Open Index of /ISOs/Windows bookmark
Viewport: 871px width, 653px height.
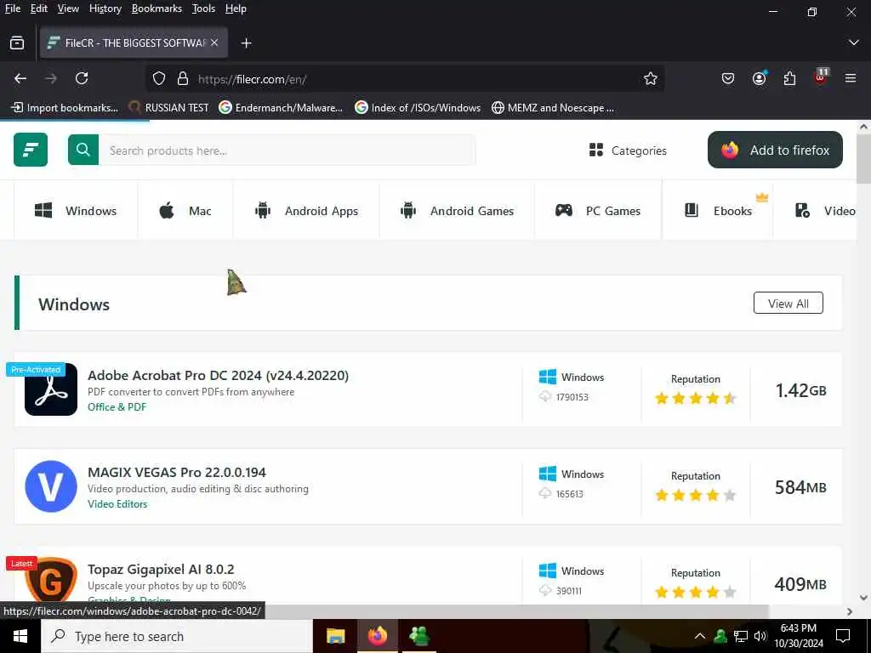tap(418, 108)
